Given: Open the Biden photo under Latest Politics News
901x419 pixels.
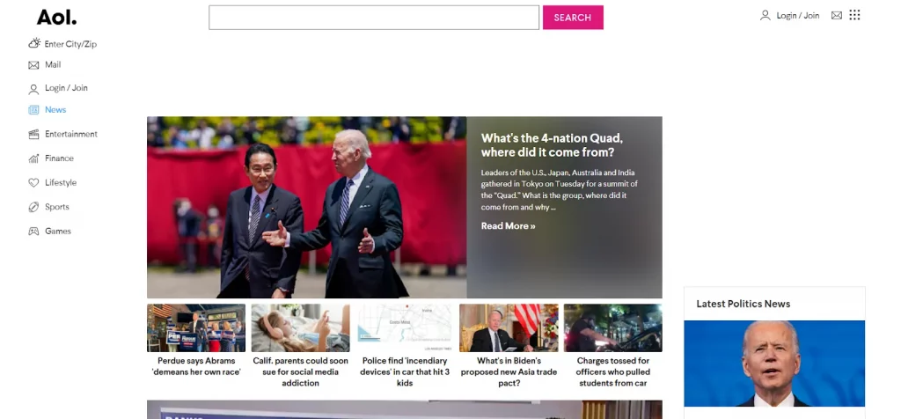Looking at the screenshot, I should 774,364.
